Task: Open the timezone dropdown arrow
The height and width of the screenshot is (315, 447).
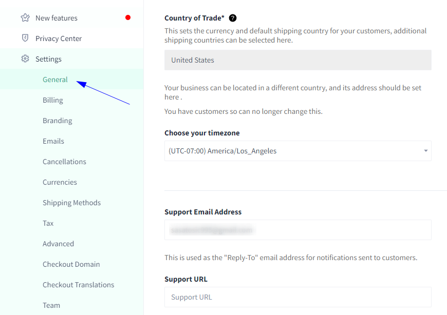Action: [x=425, y=151]
